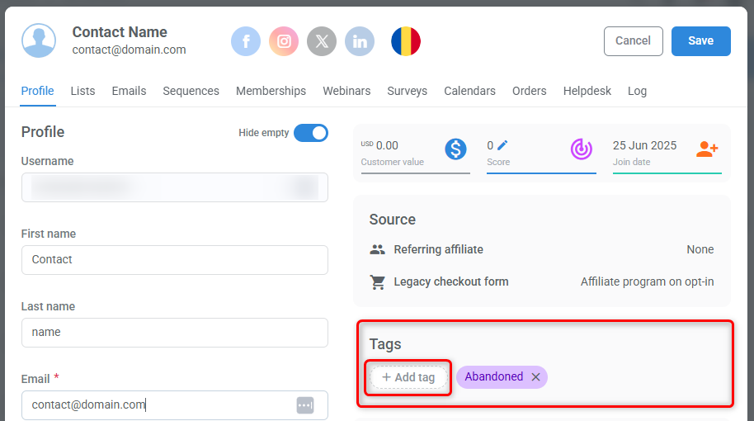Open the Webinars tab
The height and width of the screenshot is (421, 754).
coord(346,91)
